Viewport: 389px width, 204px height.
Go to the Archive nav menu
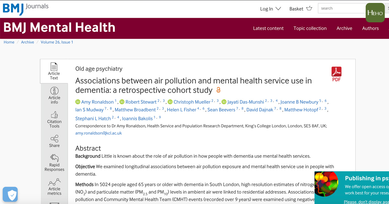(344, 28)
